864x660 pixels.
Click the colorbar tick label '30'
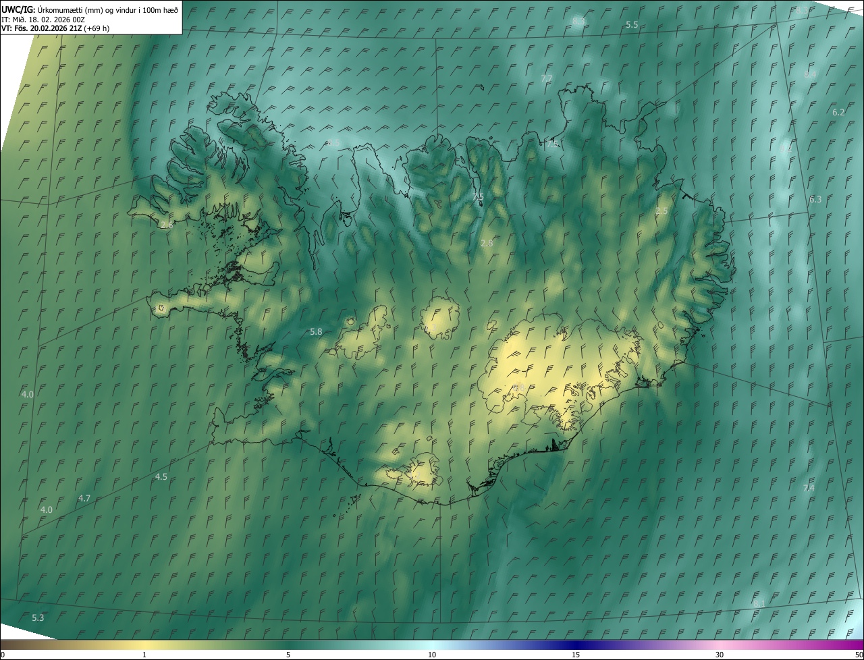point(720,655)
